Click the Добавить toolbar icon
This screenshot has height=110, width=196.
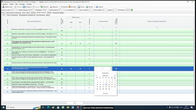click(15, 7)
